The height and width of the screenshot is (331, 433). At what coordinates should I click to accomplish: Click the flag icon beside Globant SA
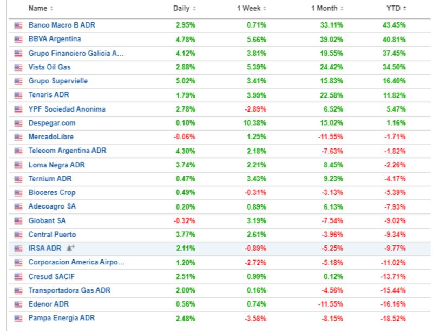point(18,221)
